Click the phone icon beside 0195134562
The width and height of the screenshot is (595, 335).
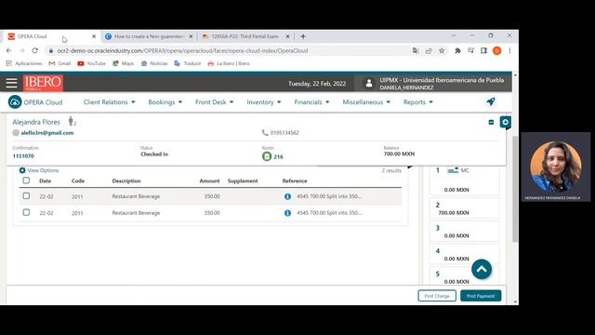pos(265,132)
